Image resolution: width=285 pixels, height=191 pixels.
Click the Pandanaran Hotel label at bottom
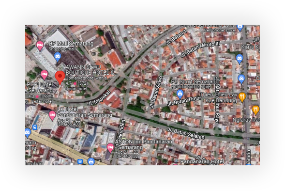pos(202,161)
